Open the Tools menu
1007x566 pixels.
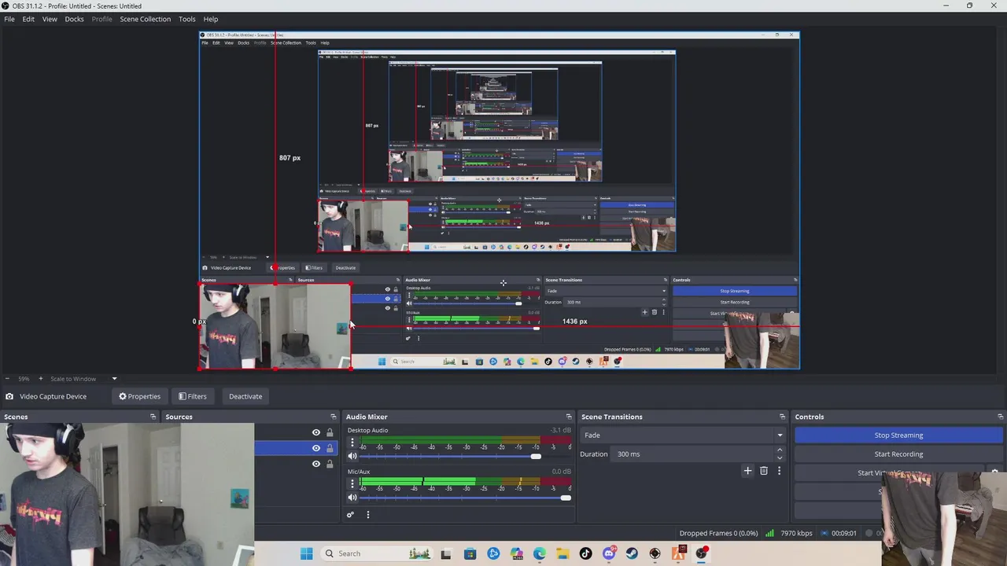click(187, 19)
